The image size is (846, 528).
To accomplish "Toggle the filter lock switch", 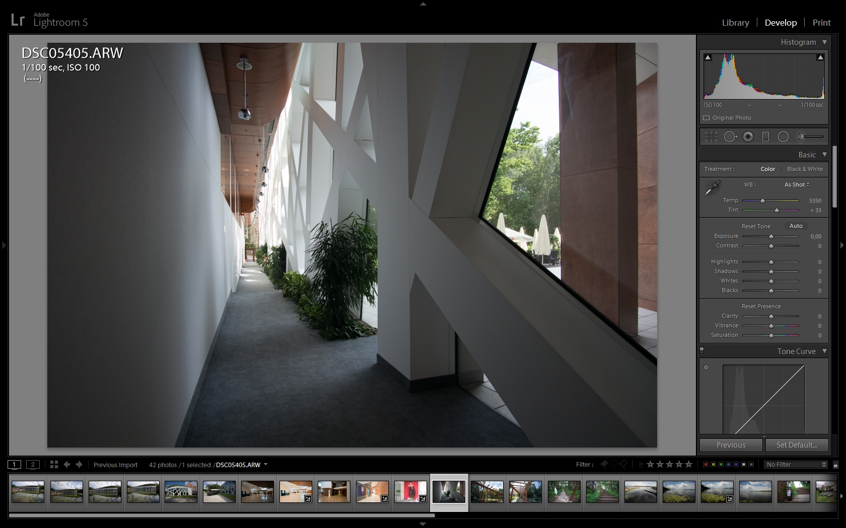I will click(x=836, y=465).
